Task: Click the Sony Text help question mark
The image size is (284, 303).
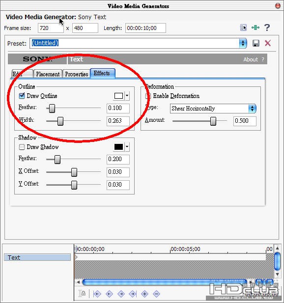Action: (x=263, y=59)
